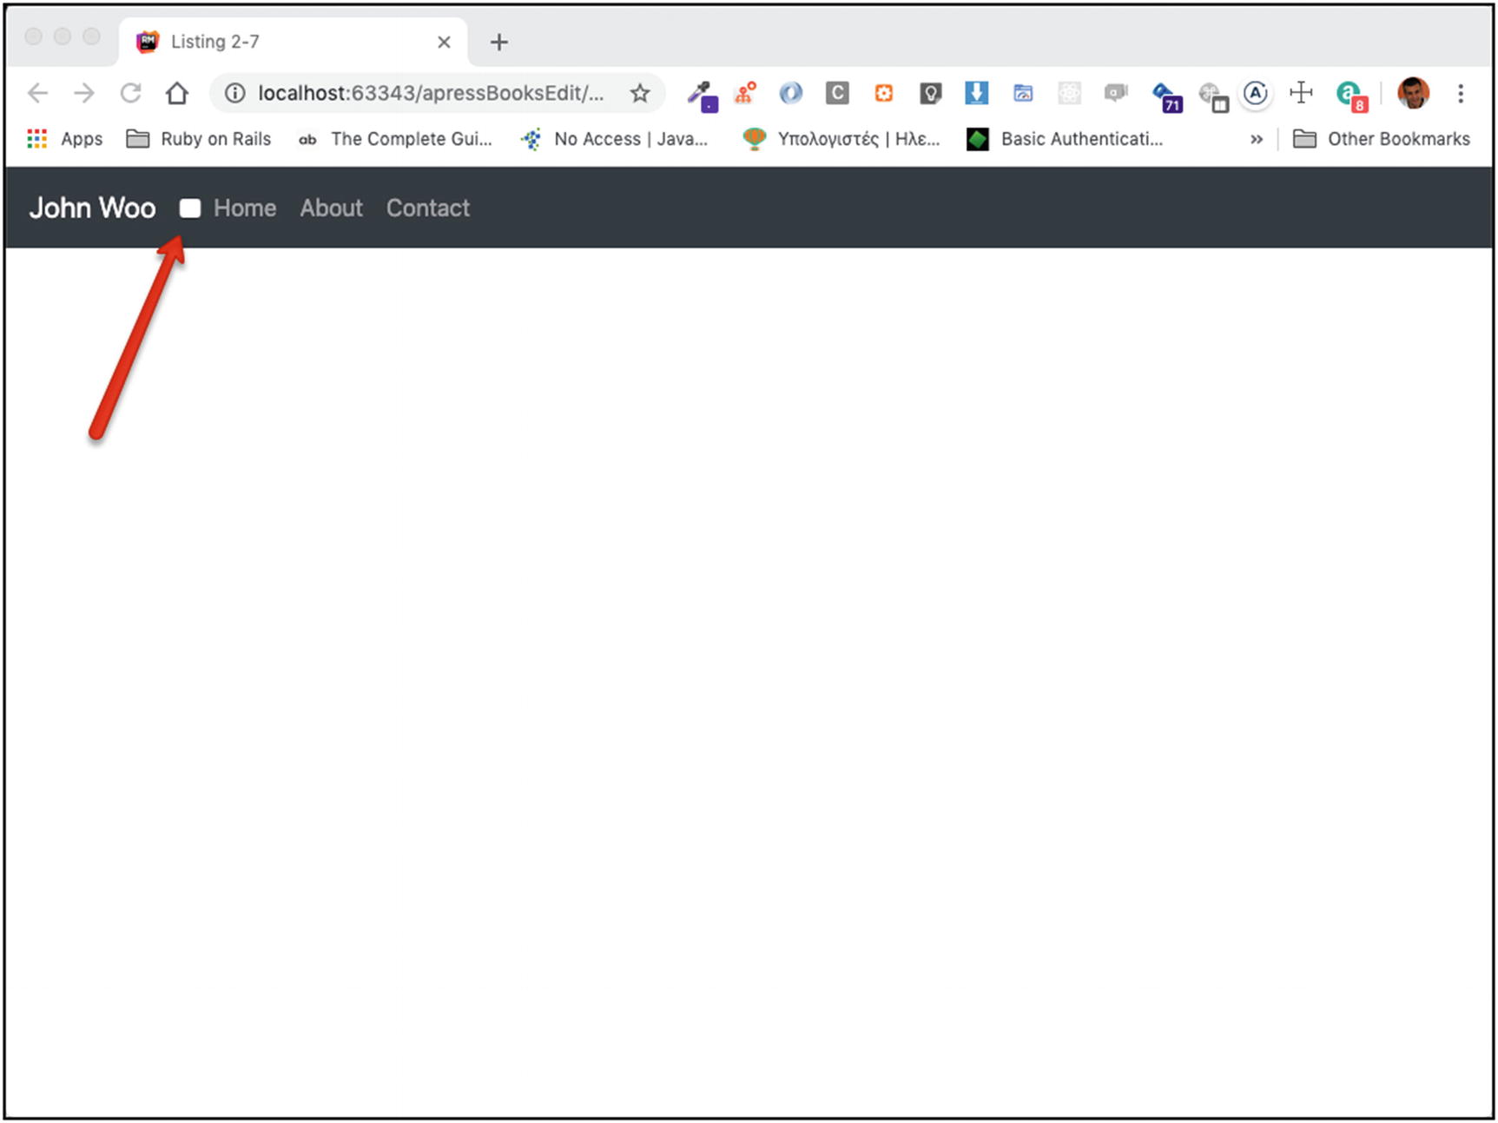Click the localhost address bar field
Viewport: 1498px width, 1123px height.
pyautogui.click(x=430, y=93)
